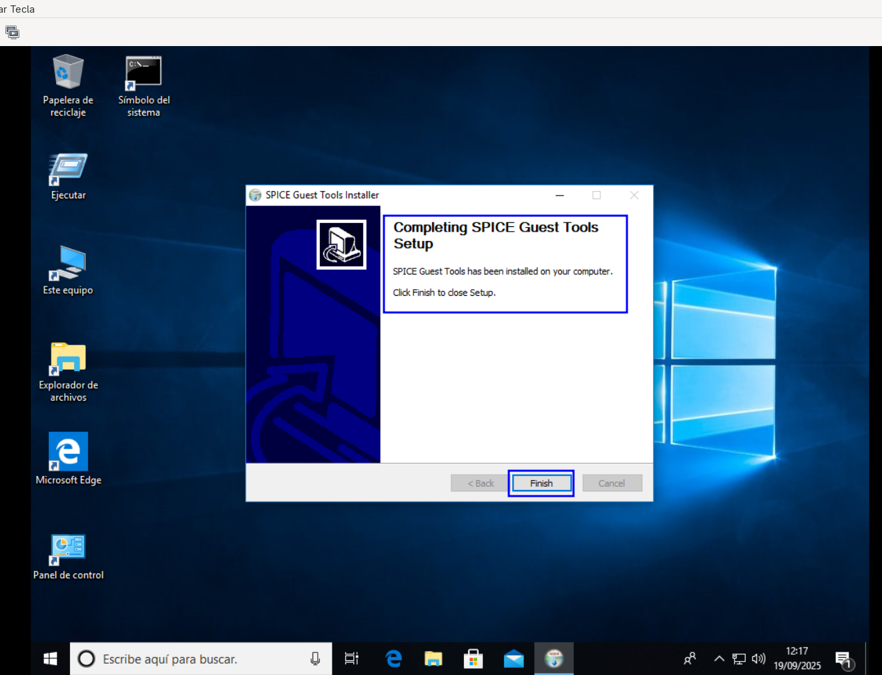Image resolution: width=882 pixels, height=675 pixels.
Task: Click the Cancel button in SPICE installer
Action: pyautogui.click(x=612, y=483)
